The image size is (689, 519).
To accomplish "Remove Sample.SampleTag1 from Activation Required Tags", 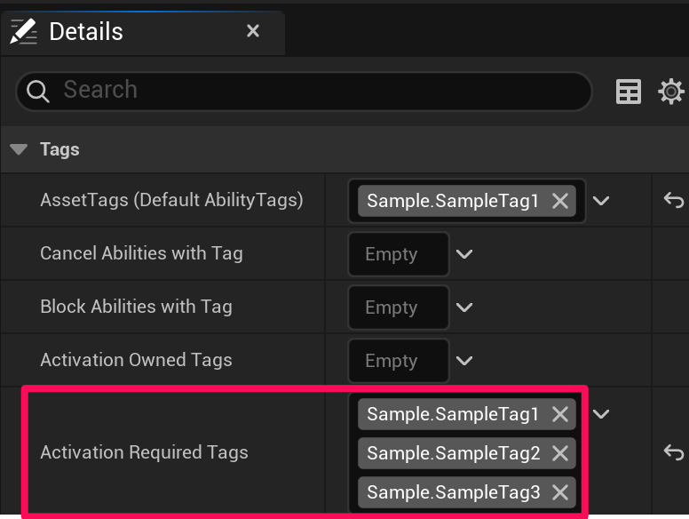I will click(559, 414).
